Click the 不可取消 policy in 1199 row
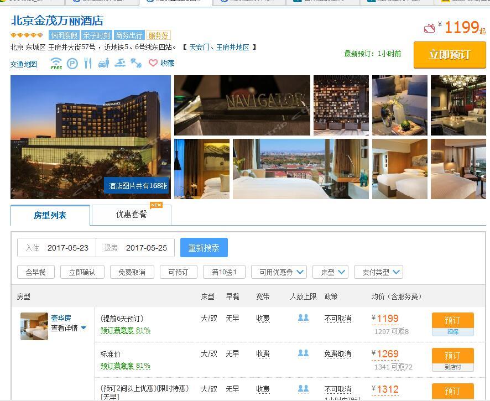This screenshot has width=490, height=401. click(x=338, y=319)
